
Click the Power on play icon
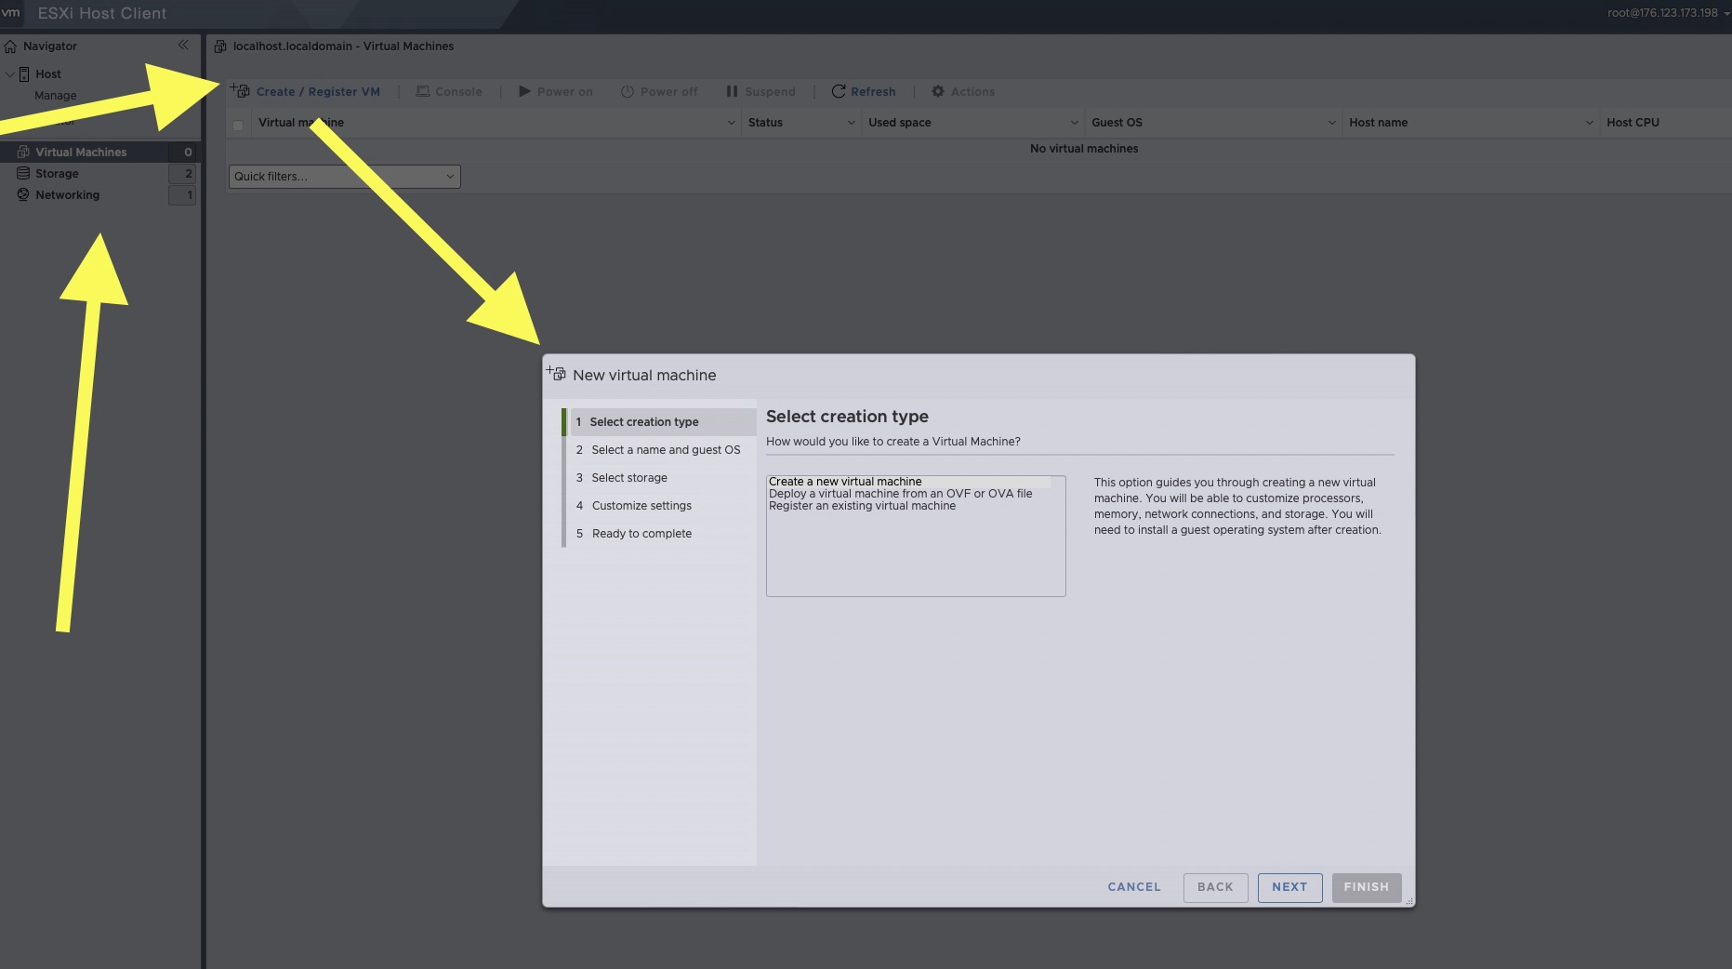pyautogui.click(x=524, y=91)
